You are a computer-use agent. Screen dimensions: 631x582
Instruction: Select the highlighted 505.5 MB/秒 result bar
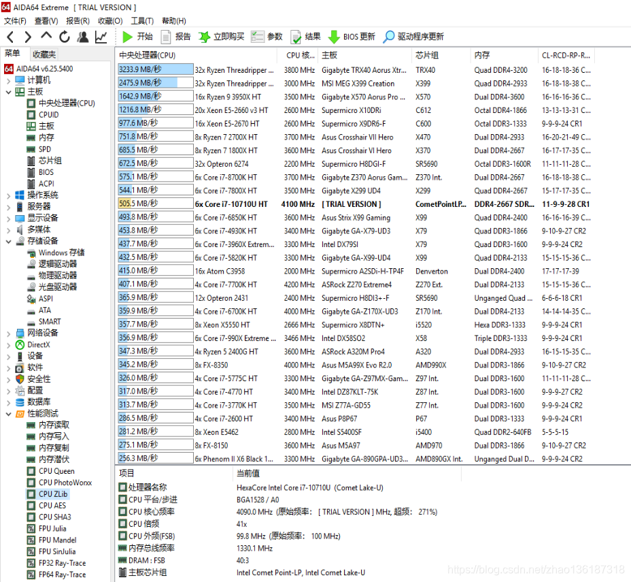(x=155, y=204)
